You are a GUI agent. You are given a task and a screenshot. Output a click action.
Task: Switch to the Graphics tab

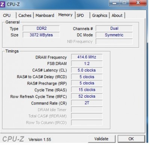click(x=100, y=15)
